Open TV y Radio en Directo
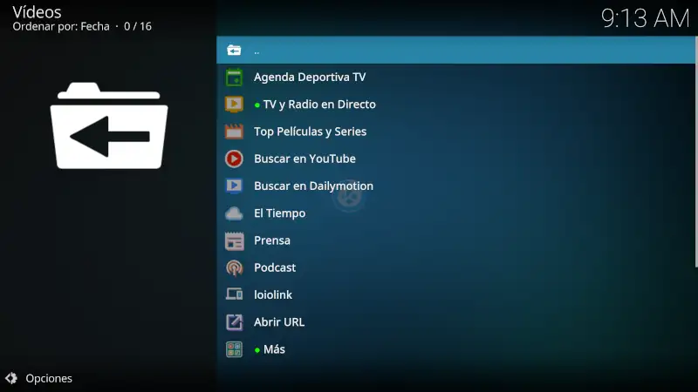The width and height of the screenshot is (698, 392). (x=455, y=105)
